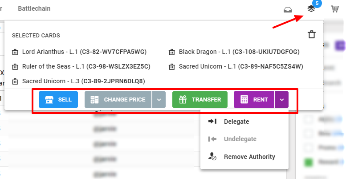The width and height of the screenshot is (346, 179).
Task: Remove Sacred Unicorn L.1 trash icon
Action: [x=172, y=67]
